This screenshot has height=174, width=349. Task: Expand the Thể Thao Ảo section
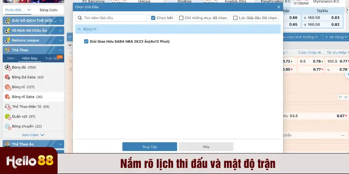tap(61, 144)
